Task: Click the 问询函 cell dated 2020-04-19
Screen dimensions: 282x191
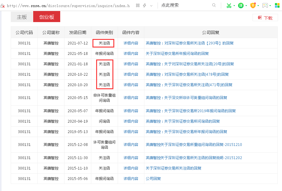Action: pyautogui.click(x=104, y=121)
